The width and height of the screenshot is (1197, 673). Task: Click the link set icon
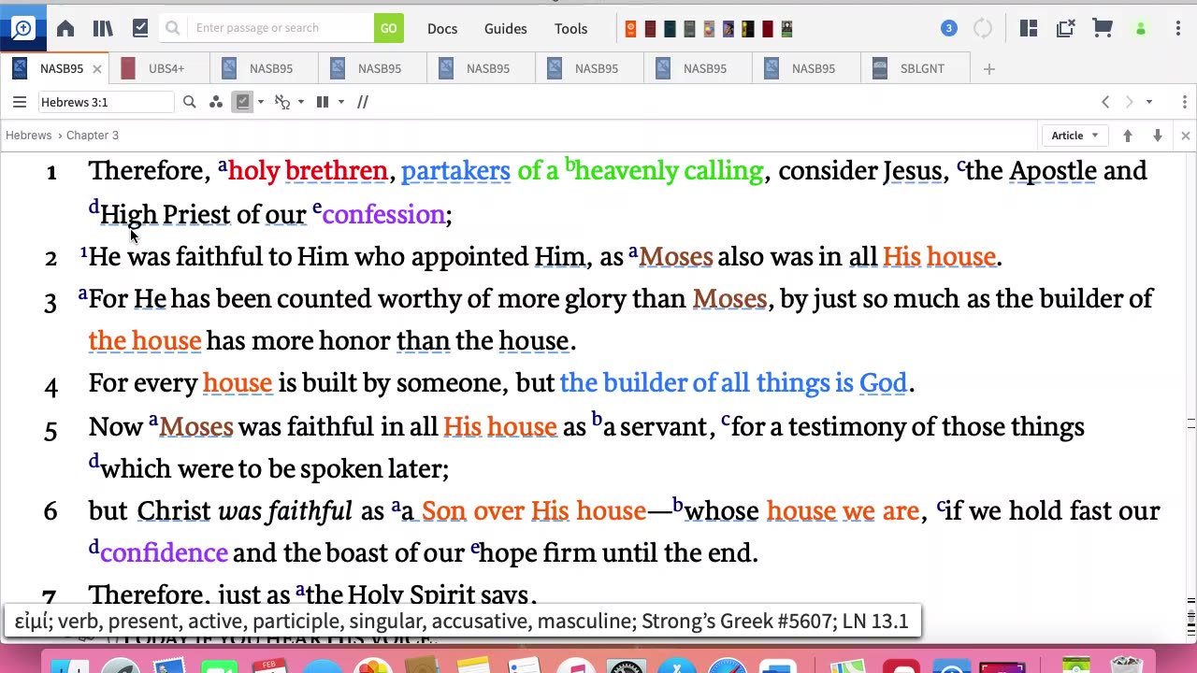coord(282,102)
